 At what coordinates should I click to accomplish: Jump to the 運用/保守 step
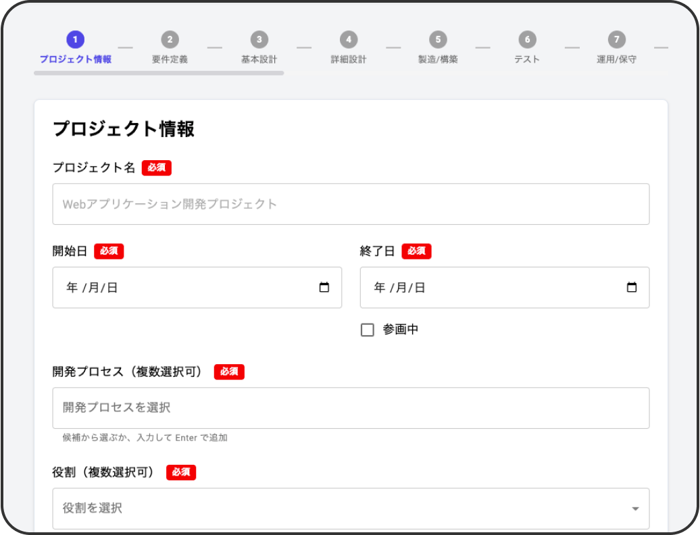coord(616,59)
